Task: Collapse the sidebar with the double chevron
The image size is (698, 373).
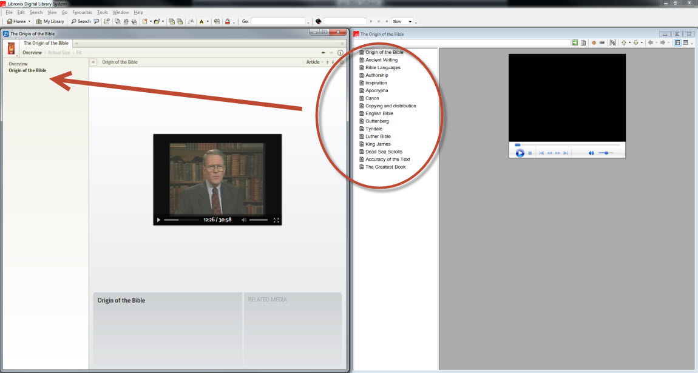Action: tap(93, 62)
